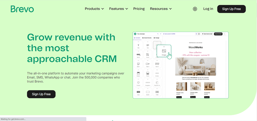The width and height of the screenshot is (257, 121).
Task: Click the 'My campaign' title
Action: (141, 34)
